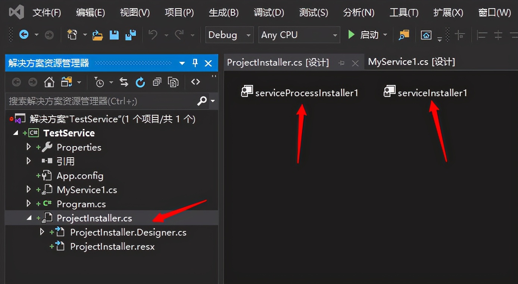Open the Debug configuration dropdown
Screen dimensions: 518x284
(x=229, y=35)
